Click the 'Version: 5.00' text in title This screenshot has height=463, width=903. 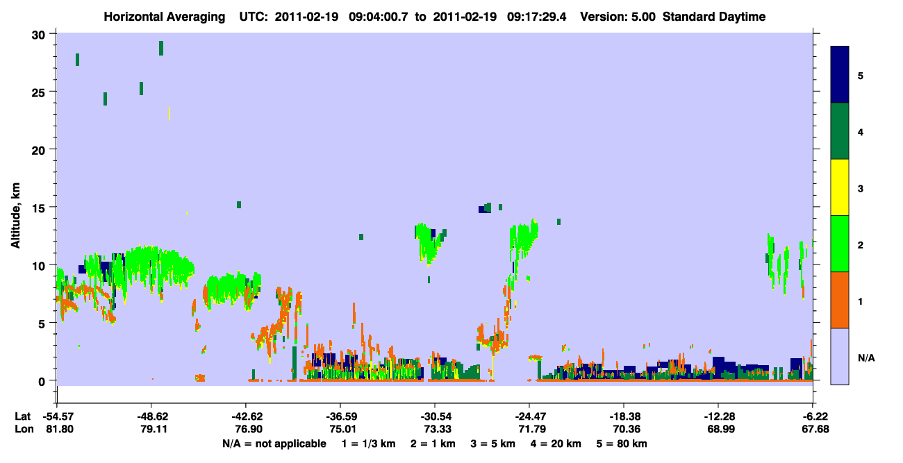click(618, 17)
